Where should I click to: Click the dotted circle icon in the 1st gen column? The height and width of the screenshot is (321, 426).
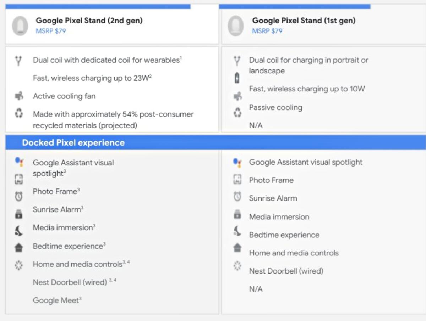pyautogui.click(x=237, y=265)
